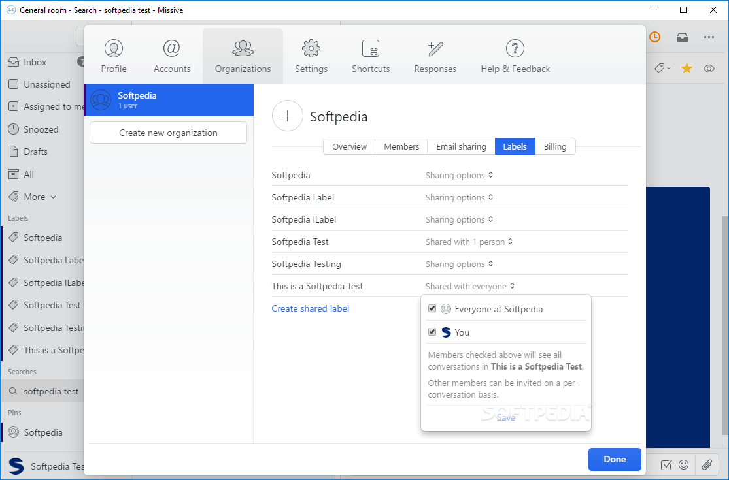This screenshot has width=729, height=480.
Task: Open the Settings gear section
Action: click(x=311, y=56)
